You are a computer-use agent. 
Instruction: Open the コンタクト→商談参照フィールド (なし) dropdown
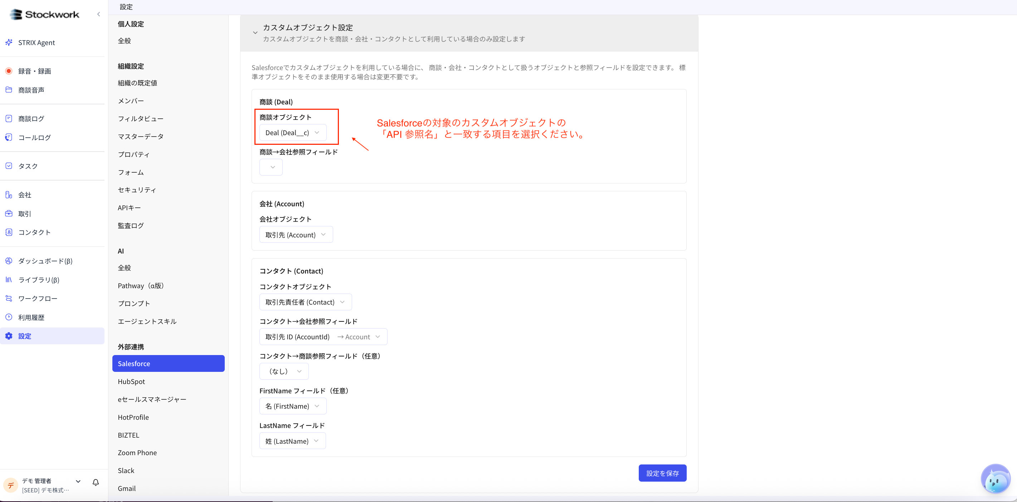point(284,371)
